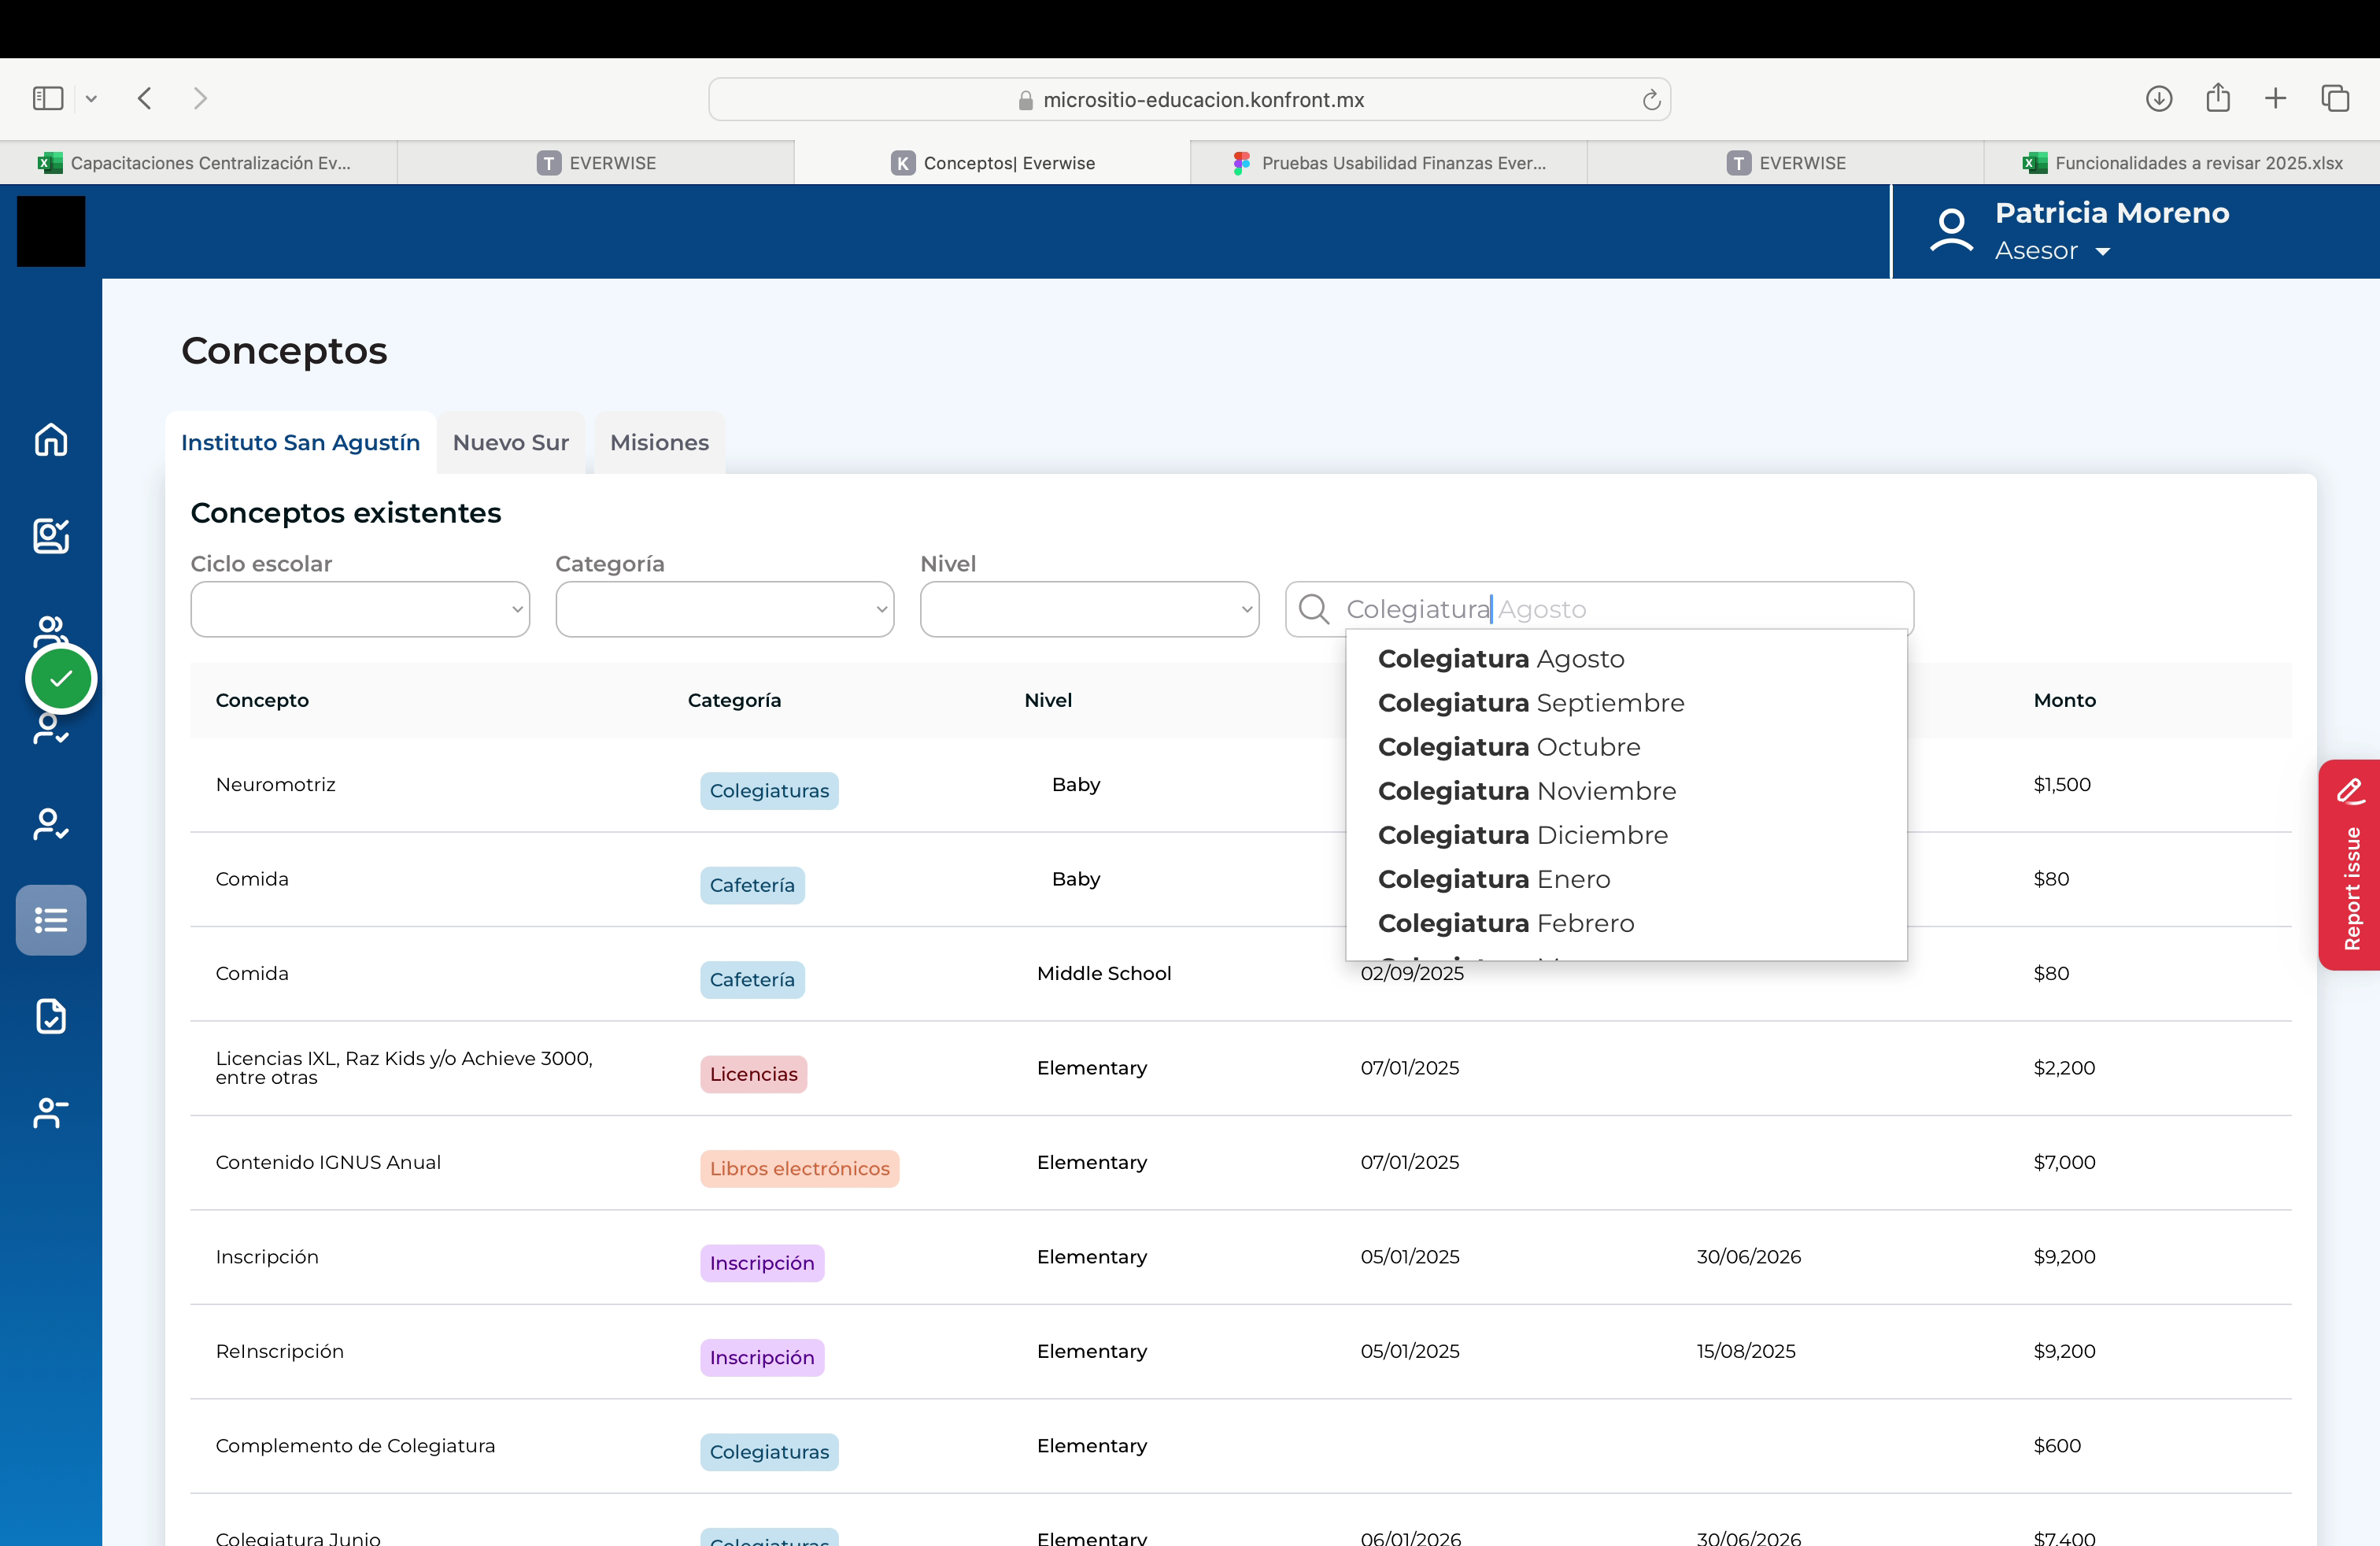Choose Colegiatura Diciembre from suggestions
2380x1546 pixels.
coord(1522,835)
